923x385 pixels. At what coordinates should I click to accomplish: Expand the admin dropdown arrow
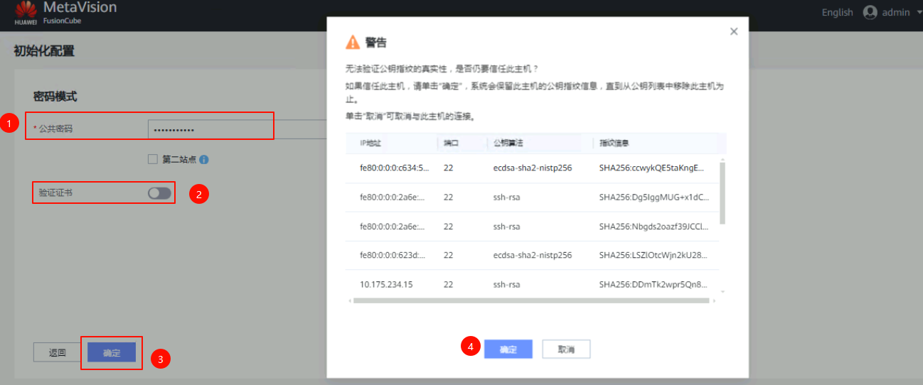919,12
